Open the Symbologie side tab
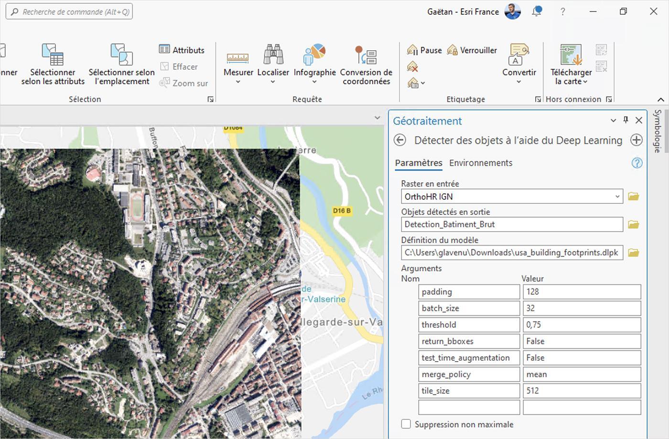 point(658,131)
